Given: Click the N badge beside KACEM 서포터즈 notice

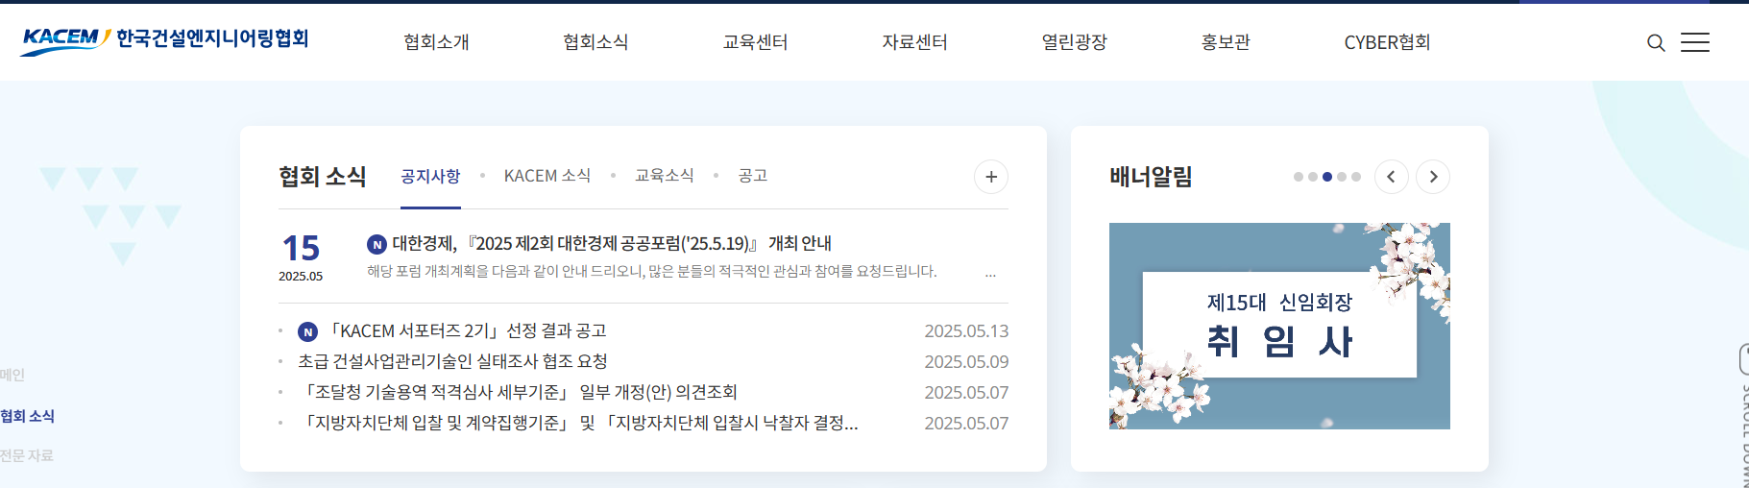Looking at the screenshot, I should click(x=307, y=331).
